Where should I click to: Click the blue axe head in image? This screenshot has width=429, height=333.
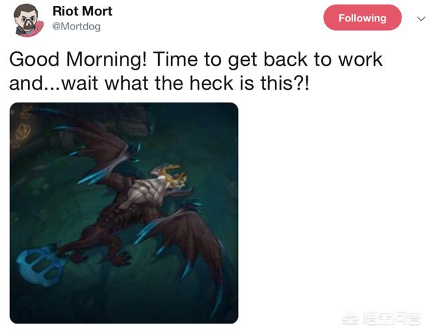40,265
